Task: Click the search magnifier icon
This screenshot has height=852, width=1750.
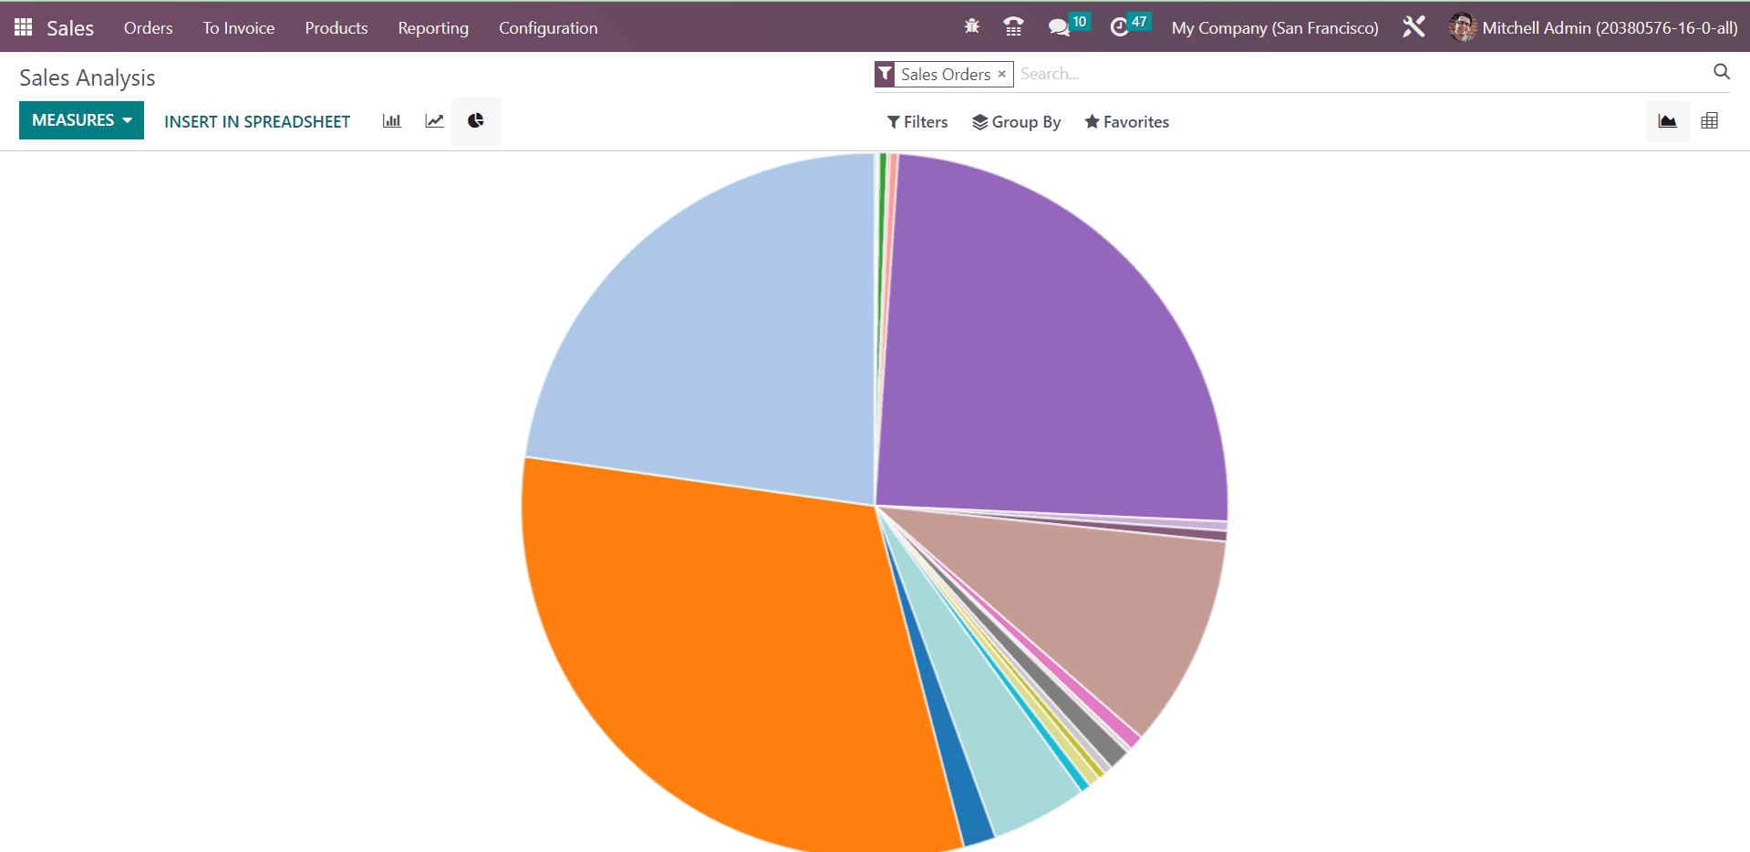Action: pyautogui.click(x=1721, y=72)
